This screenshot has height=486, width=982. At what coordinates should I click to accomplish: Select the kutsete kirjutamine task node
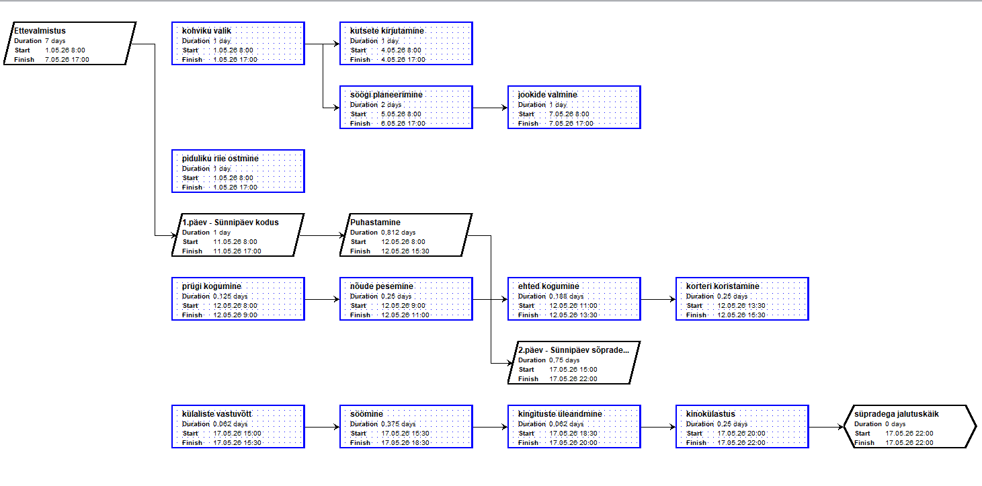pos(406,44)
